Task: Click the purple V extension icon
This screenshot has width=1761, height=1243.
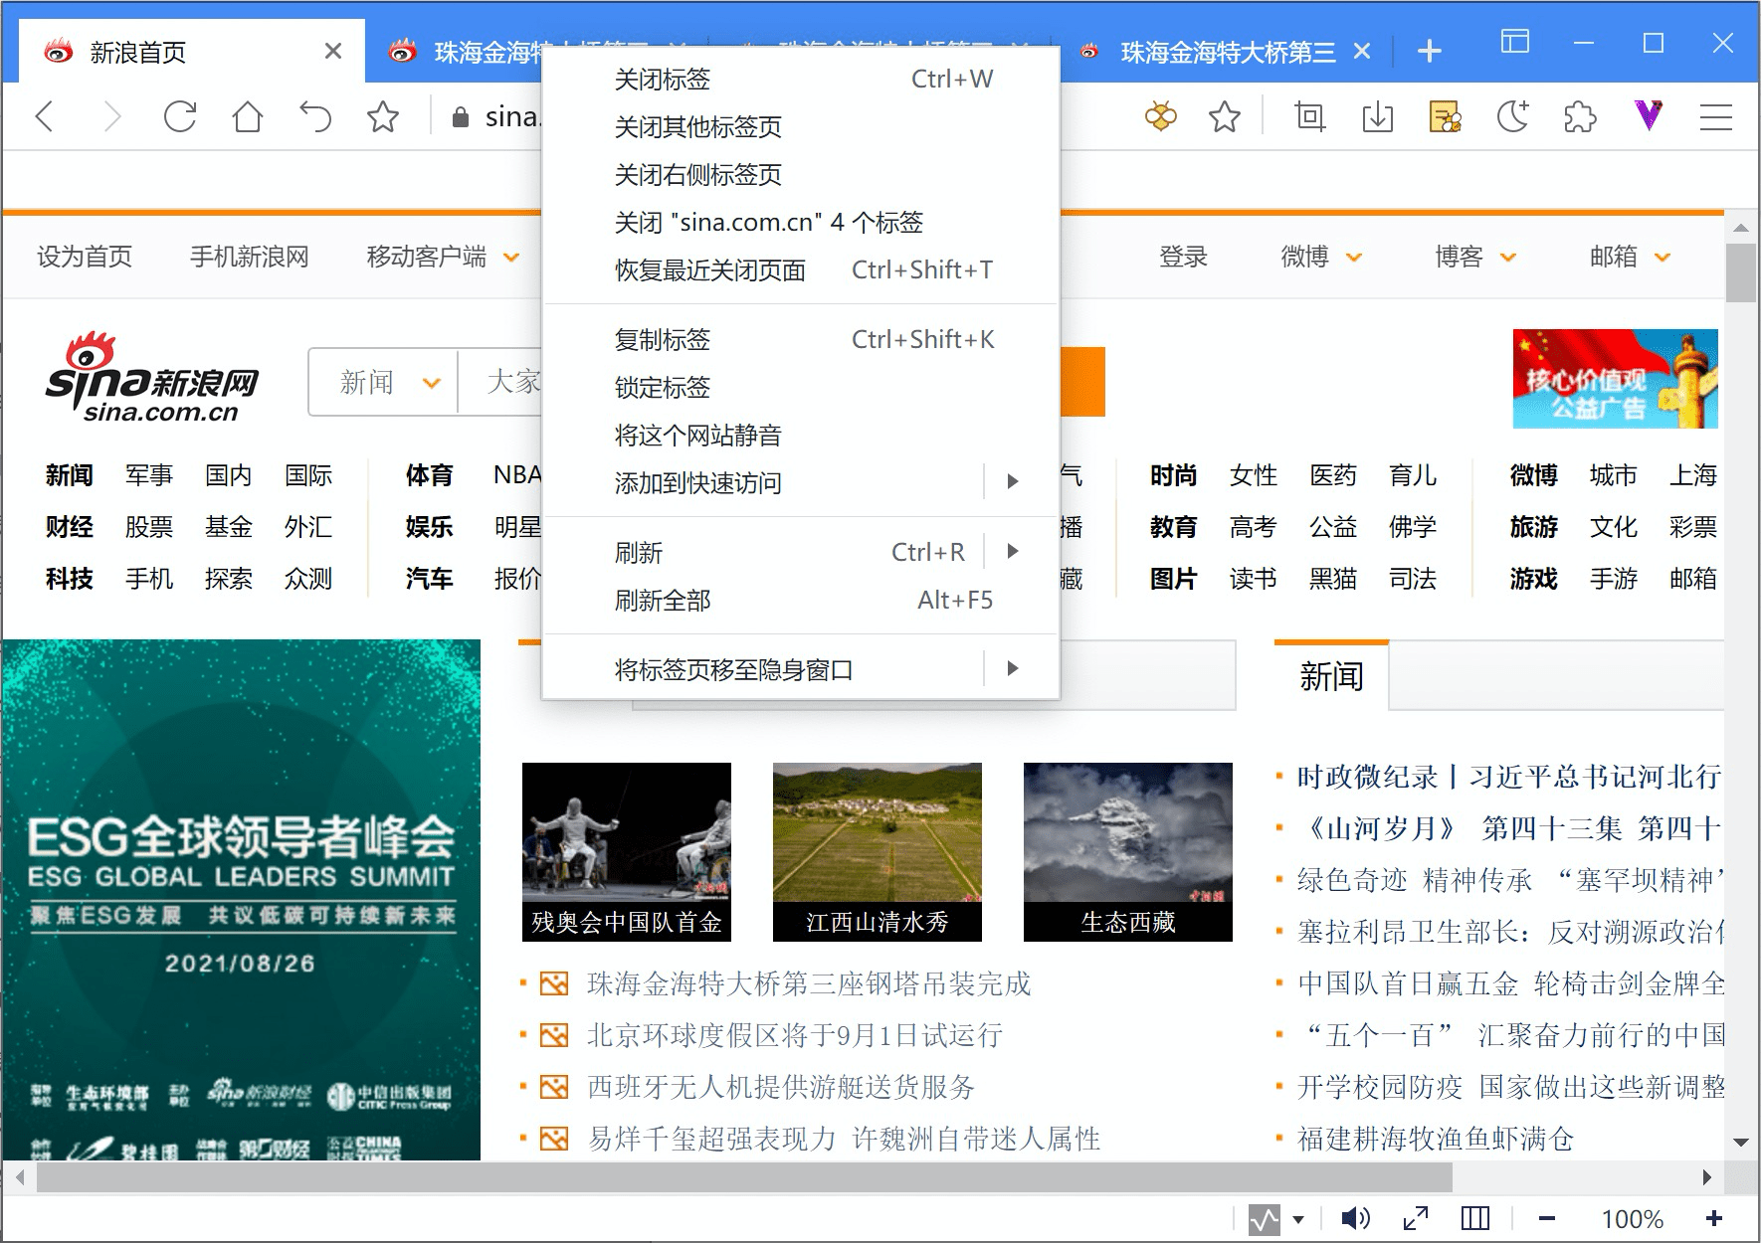Action: (x=1649, y=117)
